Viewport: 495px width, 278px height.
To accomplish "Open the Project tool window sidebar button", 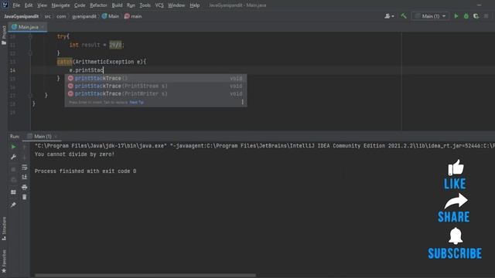I will [x=4, y=35].
